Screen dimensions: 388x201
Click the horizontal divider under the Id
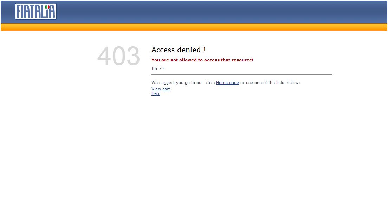(x=242, y=74)
